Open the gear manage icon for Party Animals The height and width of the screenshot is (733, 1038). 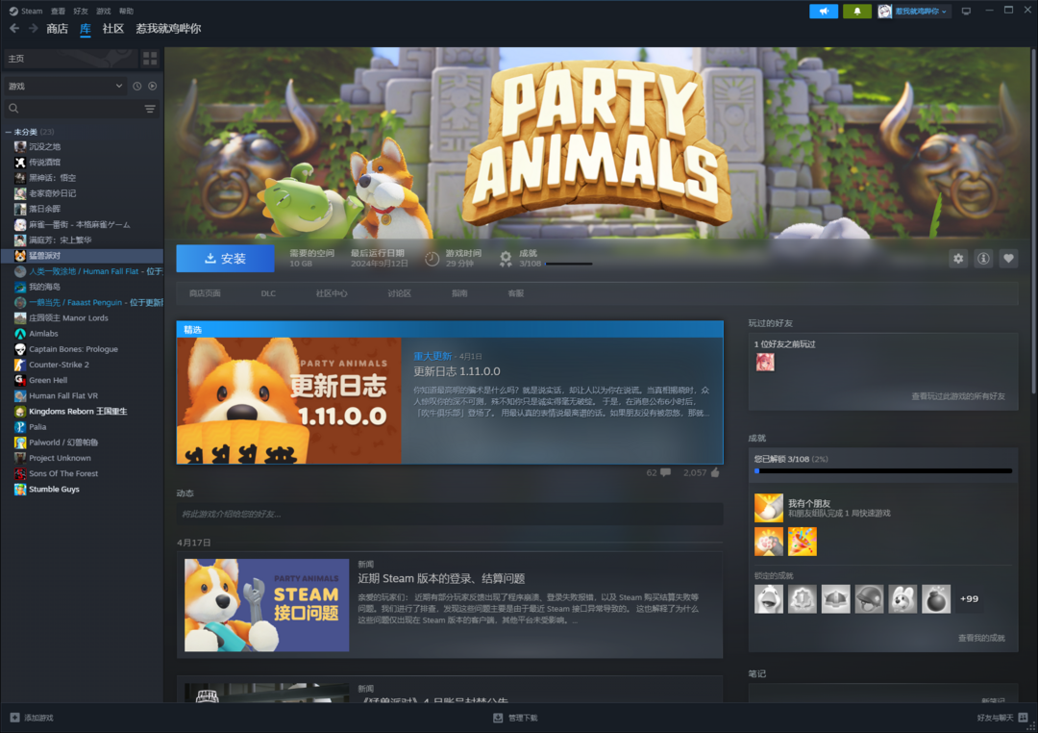click(958, 259)
